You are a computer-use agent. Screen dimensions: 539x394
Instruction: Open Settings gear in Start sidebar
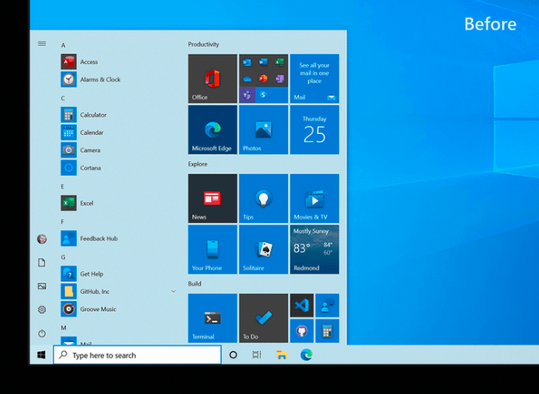tap(42, 310)
